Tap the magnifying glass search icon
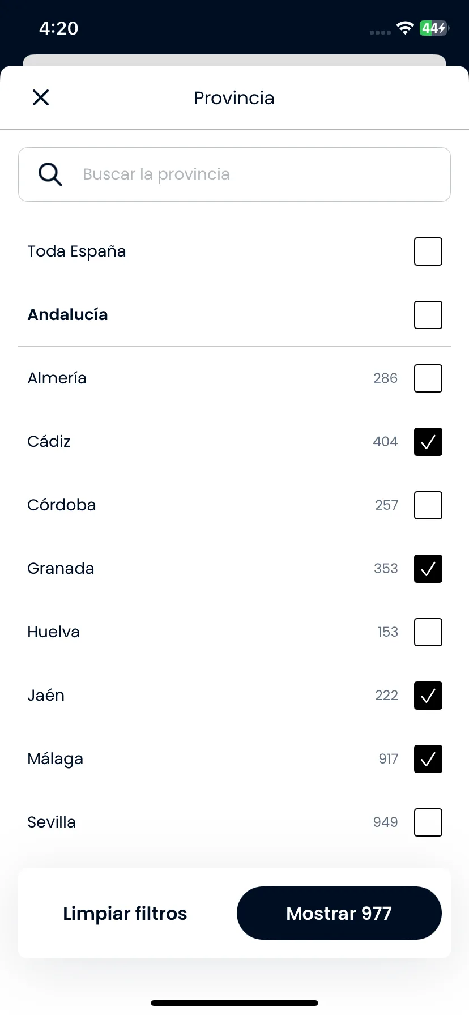Screen dimensions: 469x1015 [50, 174]
